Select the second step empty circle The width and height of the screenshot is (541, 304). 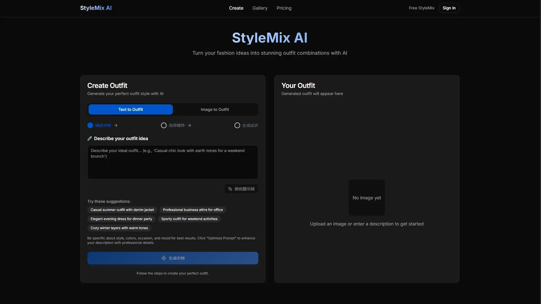[164, 125]
